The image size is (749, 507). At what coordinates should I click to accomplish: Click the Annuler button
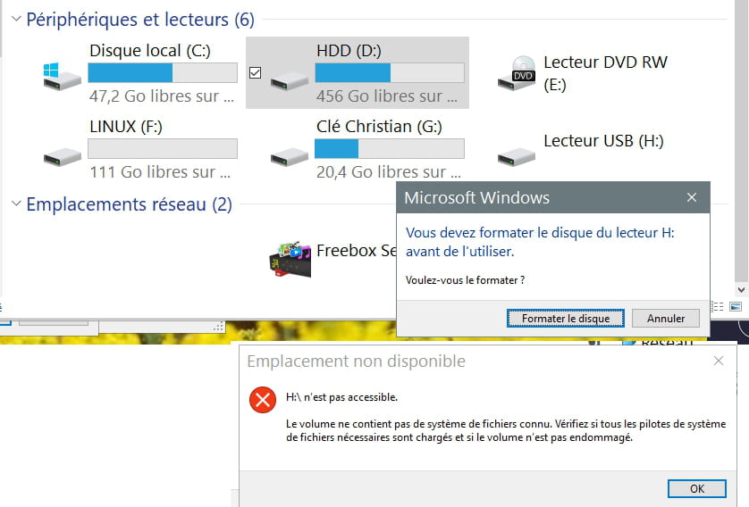point(666,318)
